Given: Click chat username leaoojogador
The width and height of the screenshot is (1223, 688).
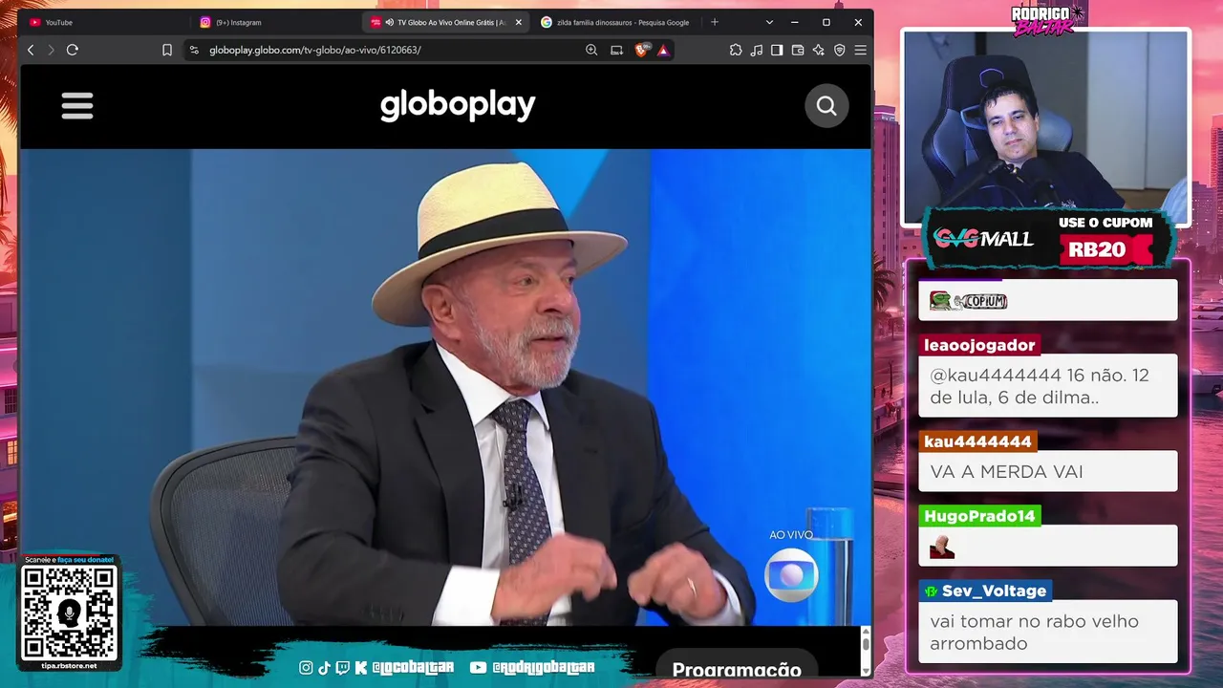Looking at the screenshot, I should pyautogui.click(x=979, y=345).
